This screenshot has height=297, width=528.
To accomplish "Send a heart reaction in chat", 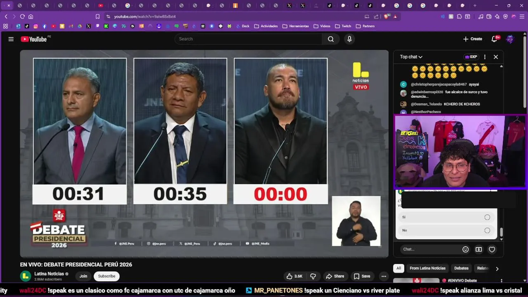I will pos(492,249).
